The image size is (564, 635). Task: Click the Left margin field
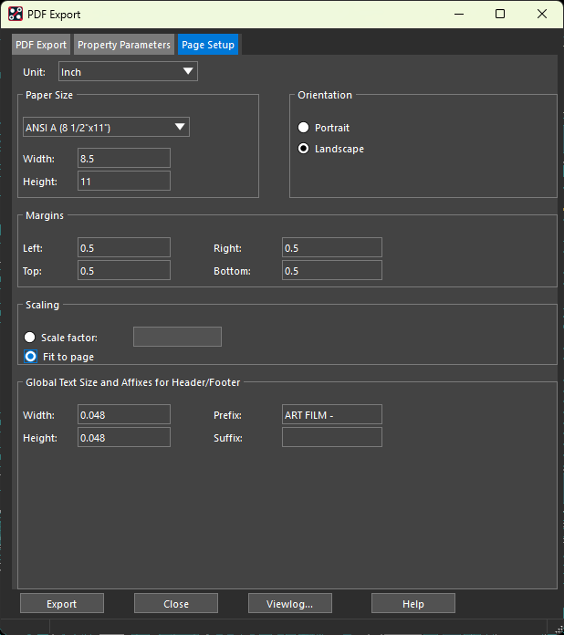(124, 247)
